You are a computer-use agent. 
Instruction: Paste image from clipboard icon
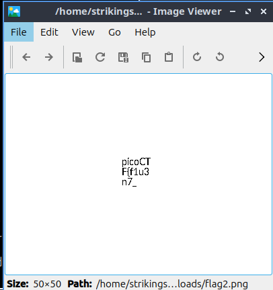click(x=169, y=57)
